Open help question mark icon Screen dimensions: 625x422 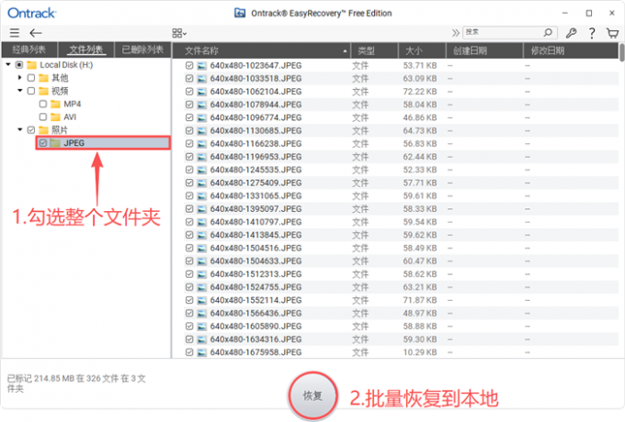coord(592,33)
